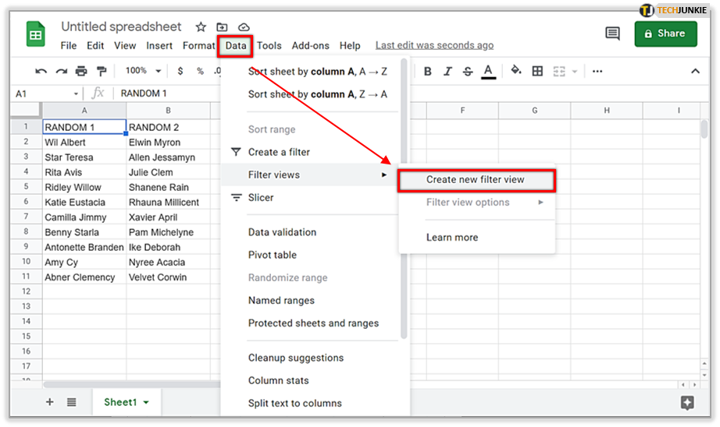The height and width of the screenshot is (427, 720).
Task: Open the 100% zoom dropdown
Action: pyautogui.click(x=141, y=71)
